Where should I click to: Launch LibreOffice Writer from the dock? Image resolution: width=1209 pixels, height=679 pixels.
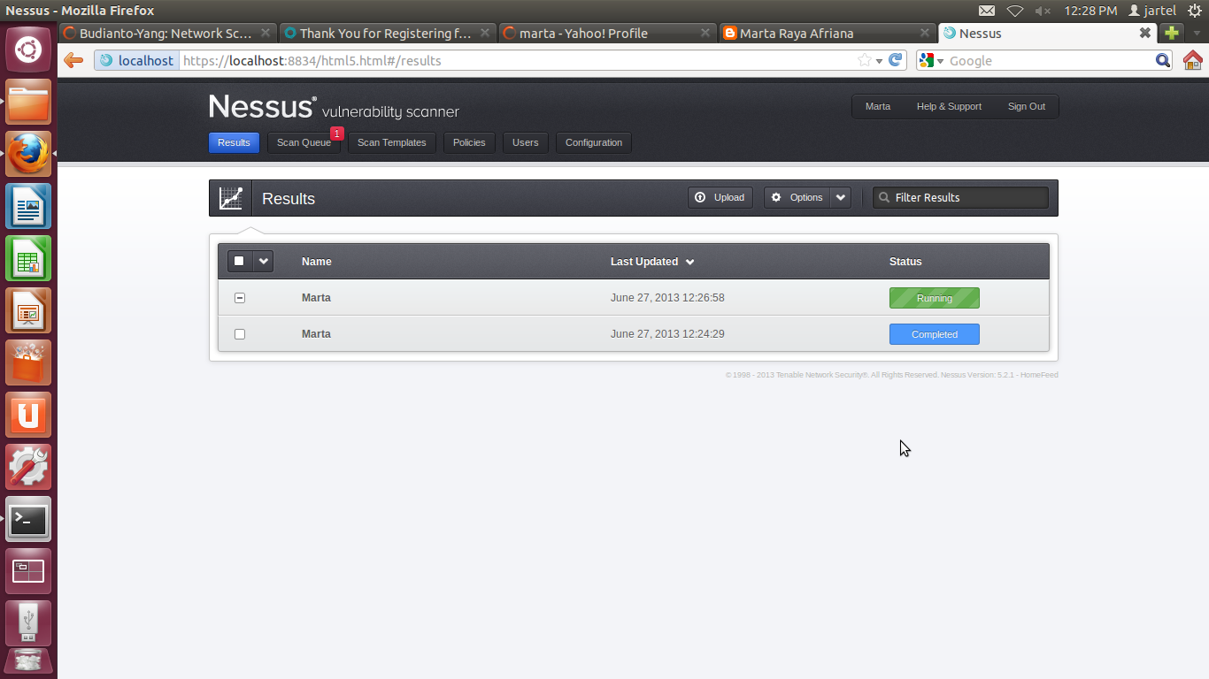[x=28, y=206]
